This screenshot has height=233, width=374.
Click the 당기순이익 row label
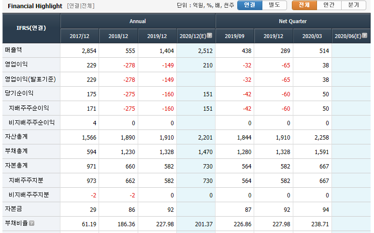click(19, 93)
